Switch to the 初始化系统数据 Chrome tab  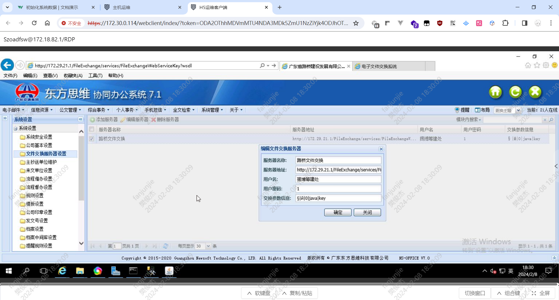[x=56, y=7]
